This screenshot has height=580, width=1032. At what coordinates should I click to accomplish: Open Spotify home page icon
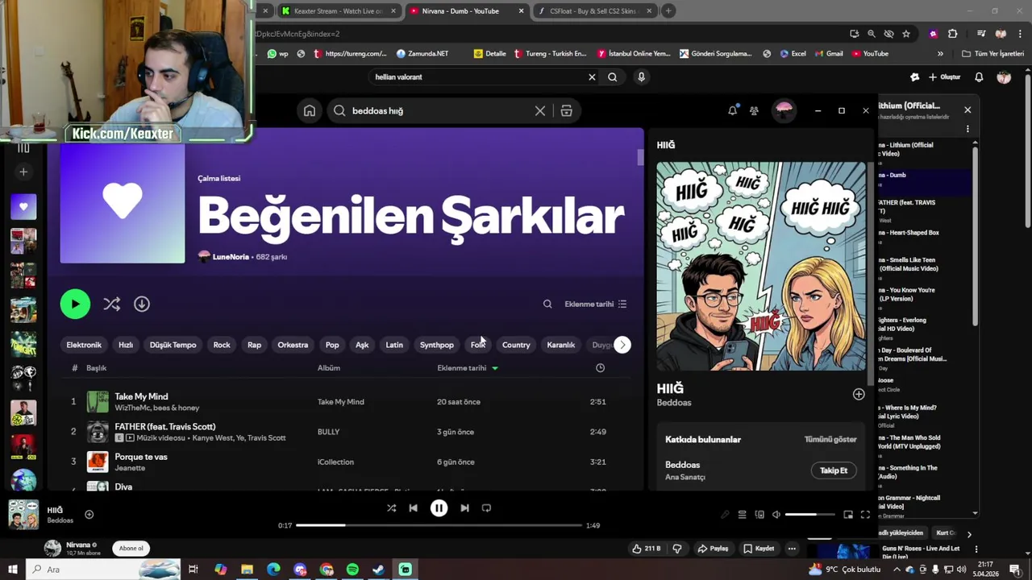pyautogui.click(x=310, y=111)
